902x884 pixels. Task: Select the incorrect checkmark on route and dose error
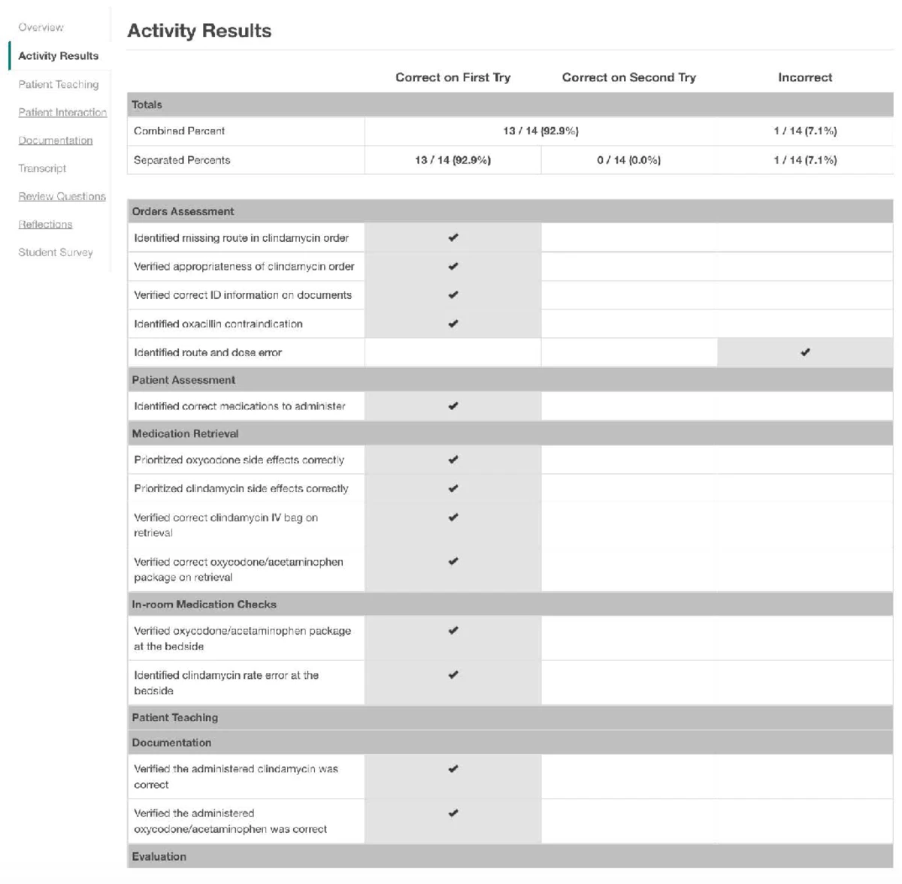tap(805, 351)
